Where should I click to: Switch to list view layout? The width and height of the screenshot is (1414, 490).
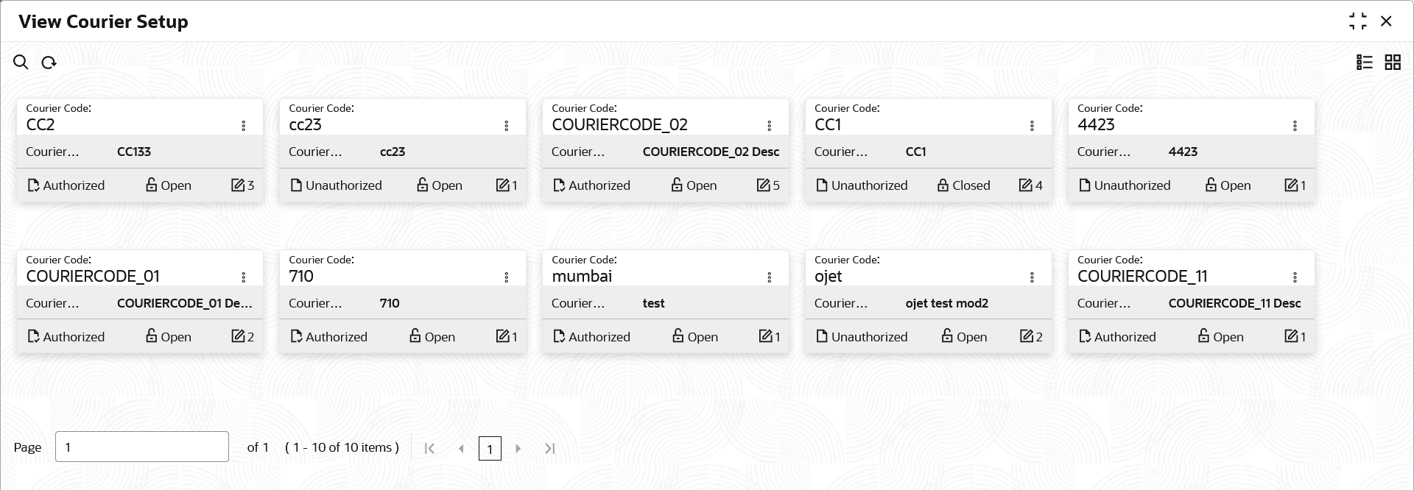point(1365,63)
